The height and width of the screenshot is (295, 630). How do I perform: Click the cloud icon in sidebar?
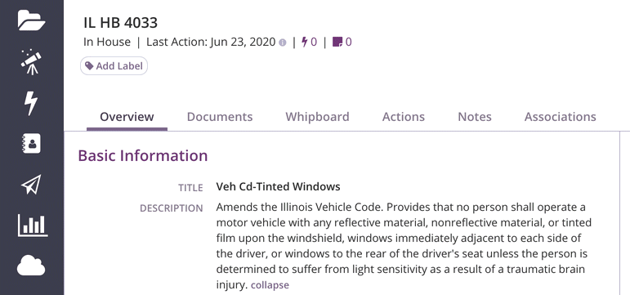(x=31, y=266)
